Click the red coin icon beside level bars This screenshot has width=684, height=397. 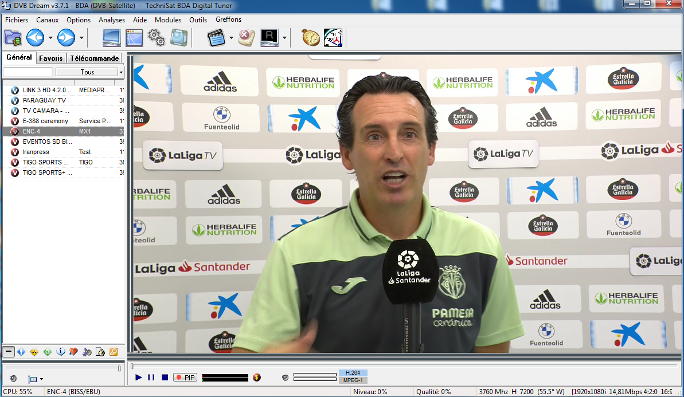pos(257,378)
